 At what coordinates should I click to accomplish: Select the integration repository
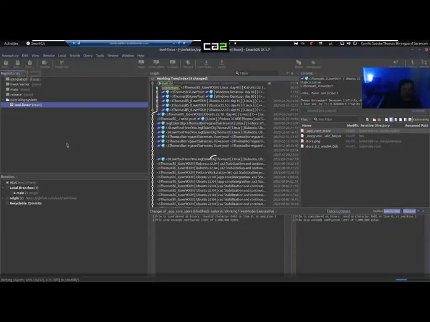point(19,79)
